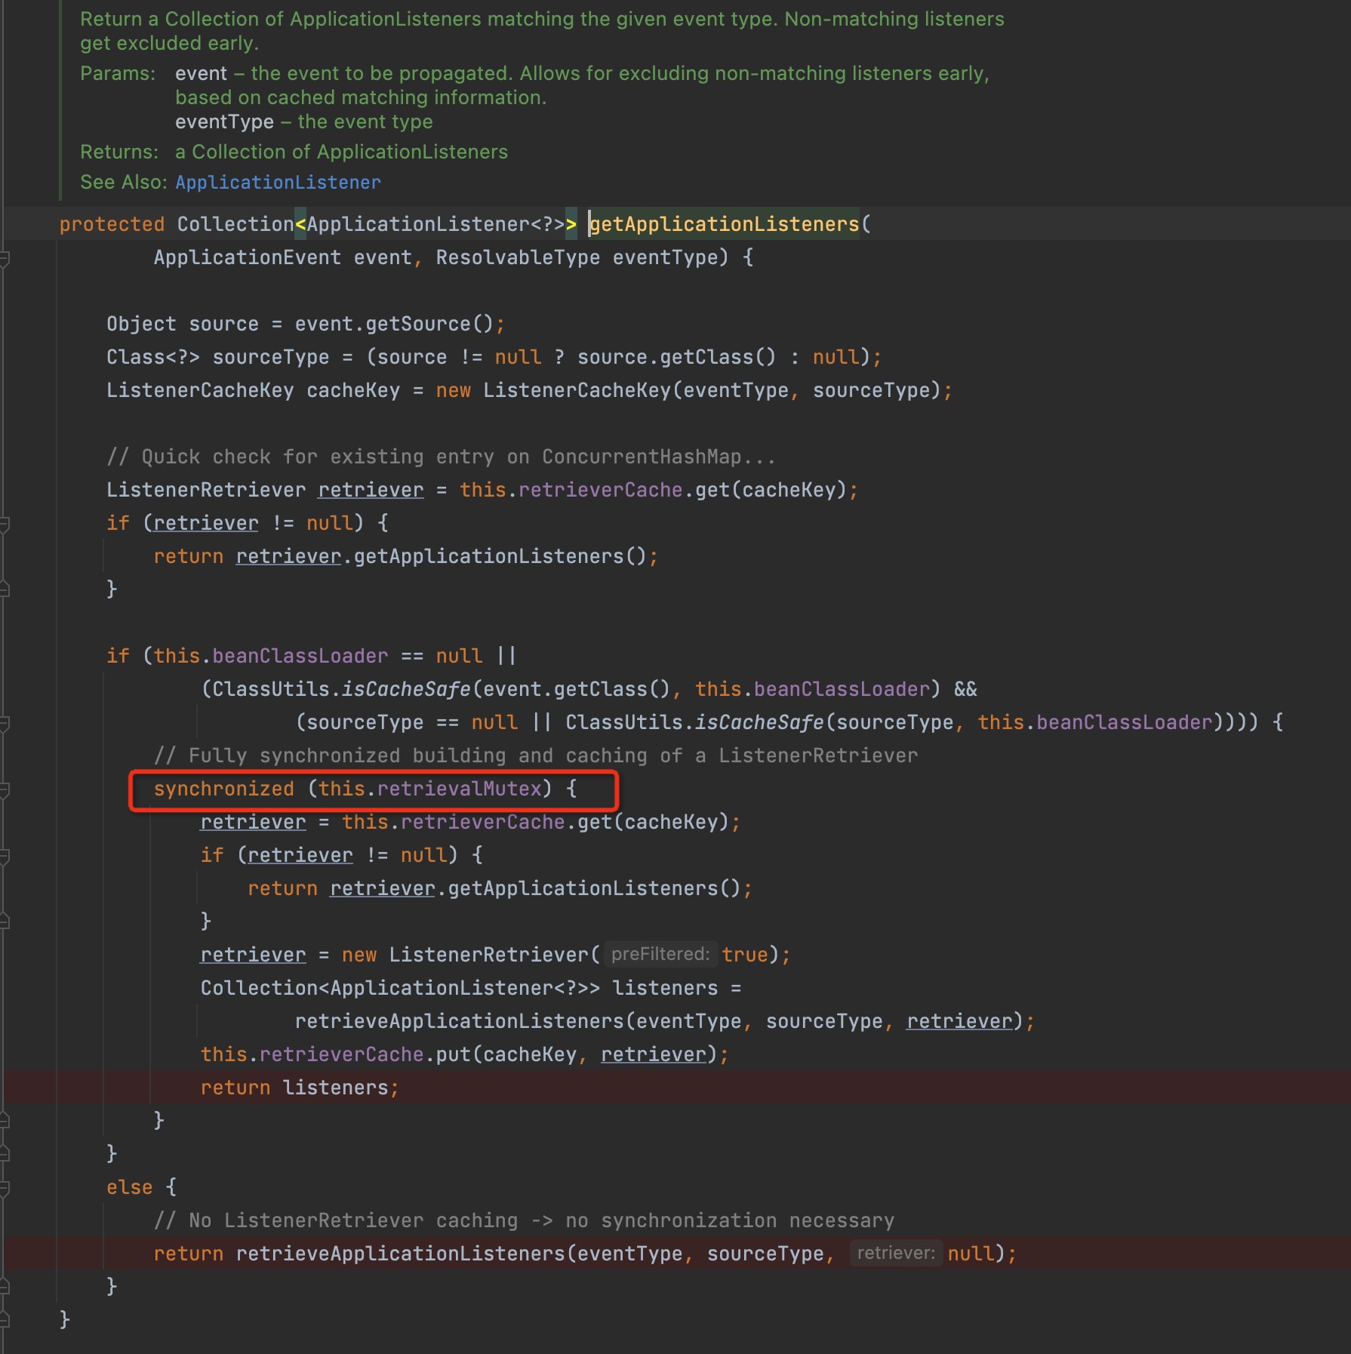Click 'event.getSource()' call
This screenshot has height=1354, width=1351.
[394, 324]
